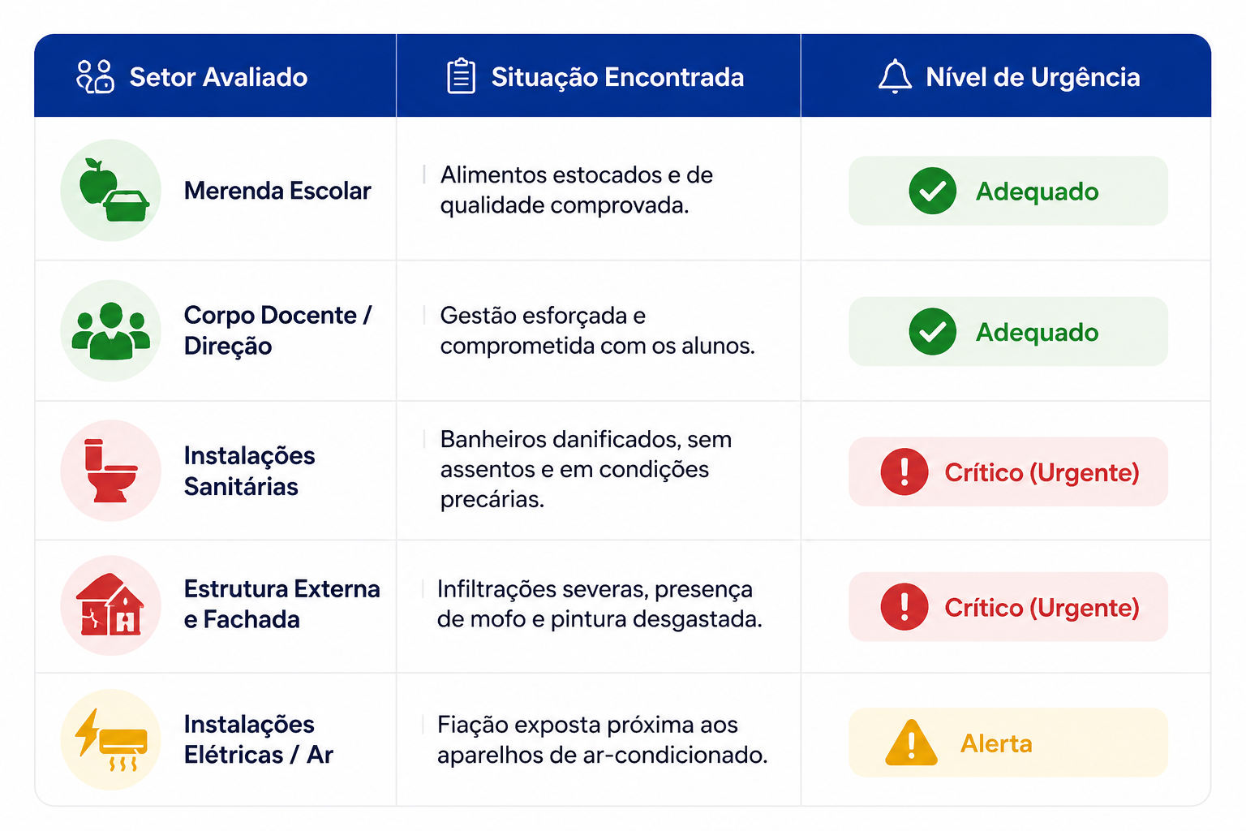Select the Situação Encontrada column header
1246x831 pixels.
(599, 76)
